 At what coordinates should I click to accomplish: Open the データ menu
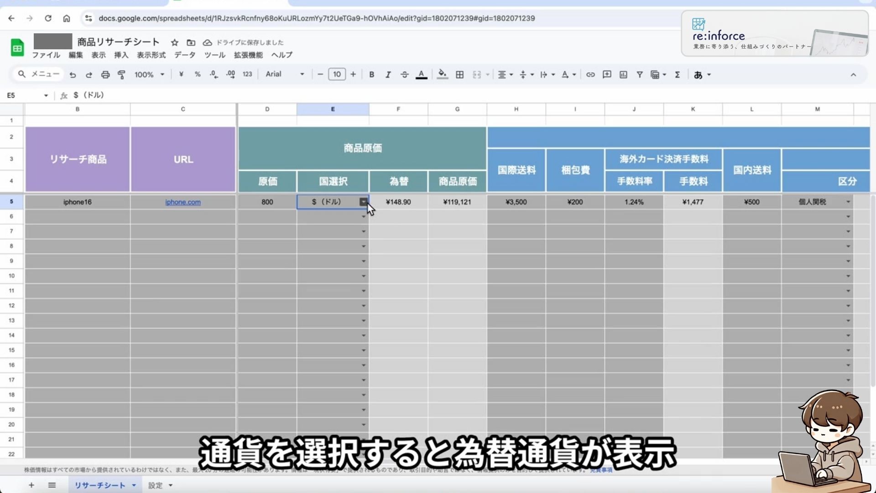pyautogui.click(x=185, y=55)
